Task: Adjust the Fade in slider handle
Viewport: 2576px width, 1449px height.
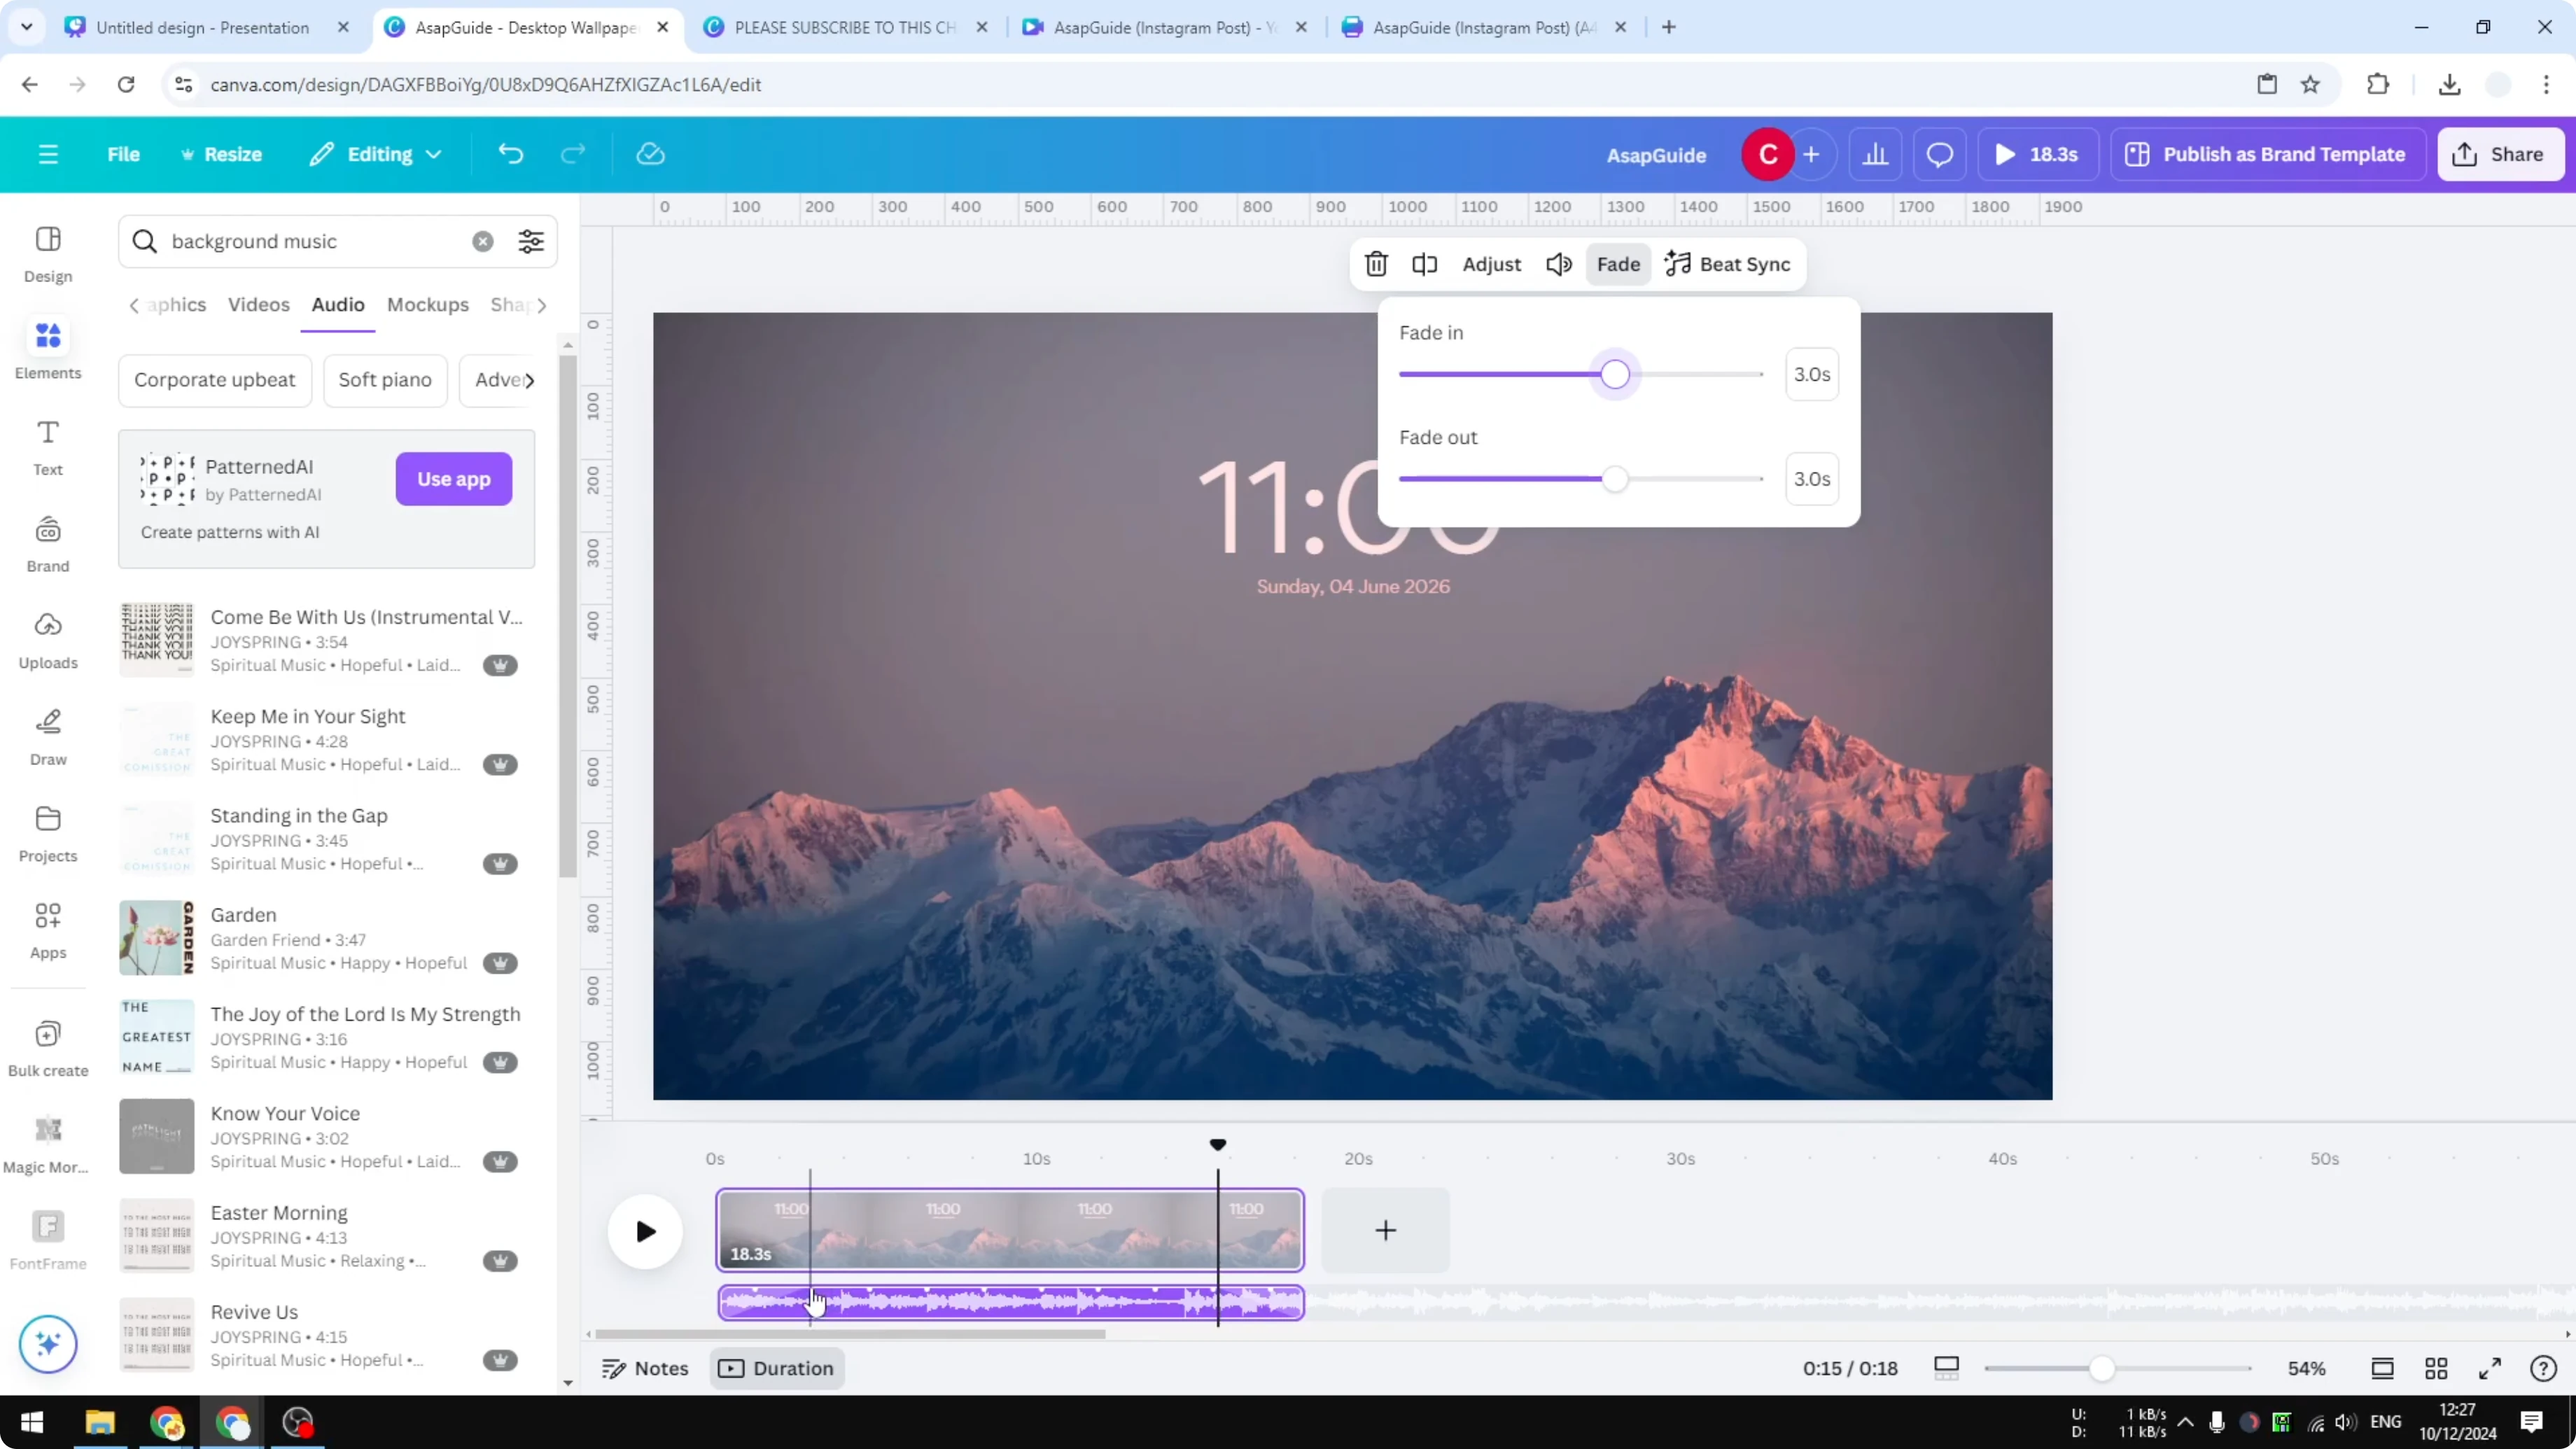Action: (x=1615, y=374)
